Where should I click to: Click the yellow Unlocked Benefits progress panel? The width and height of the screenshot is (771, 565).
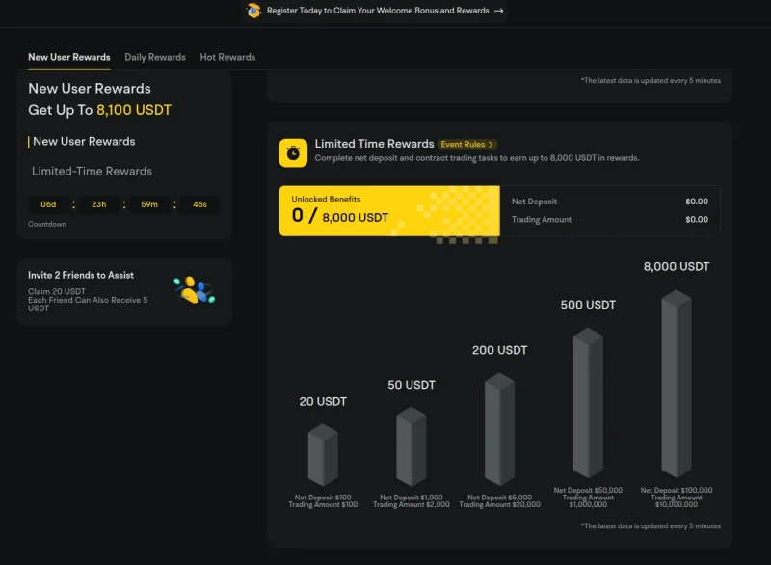[389, 210]
